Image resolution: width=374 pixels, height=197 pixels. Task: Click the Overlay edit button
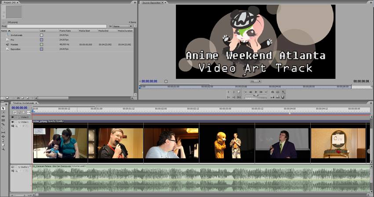tap(277, 97)
